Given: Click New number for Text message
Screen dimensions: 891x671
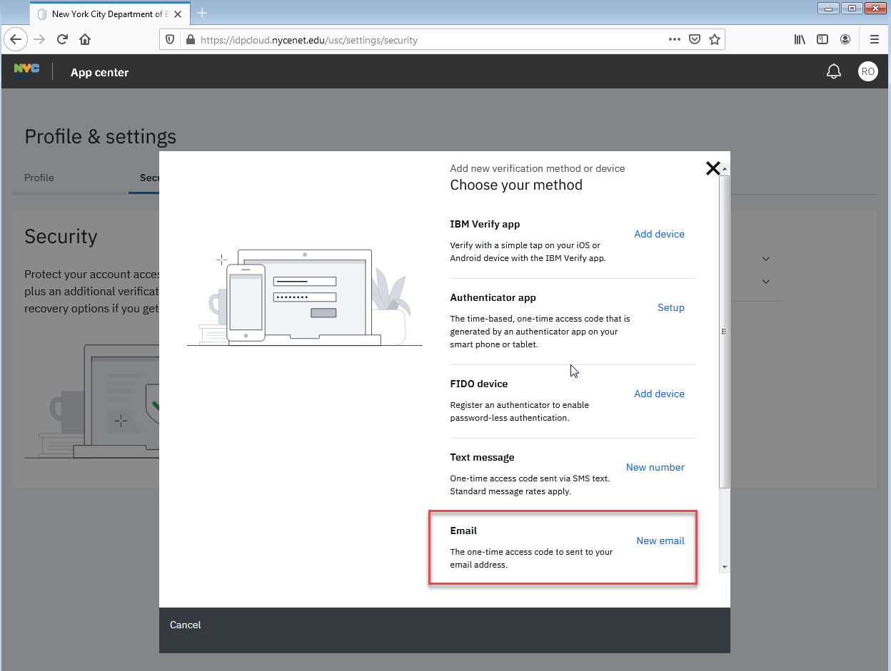Looking at the screenshot, I should click(x=655, y=467).
